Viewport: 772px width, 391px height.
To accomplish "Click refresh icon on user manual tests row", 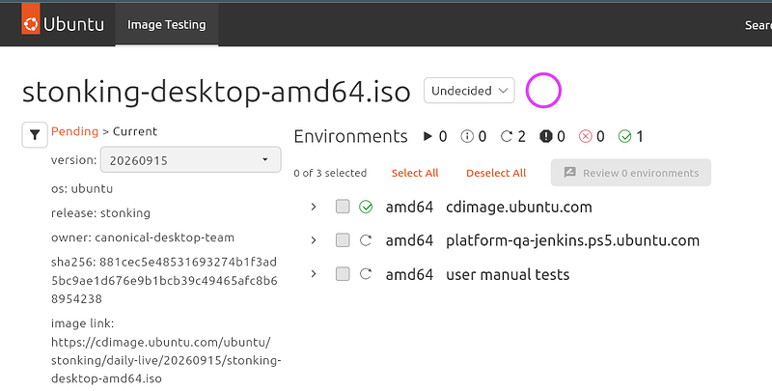I will 366,274.
